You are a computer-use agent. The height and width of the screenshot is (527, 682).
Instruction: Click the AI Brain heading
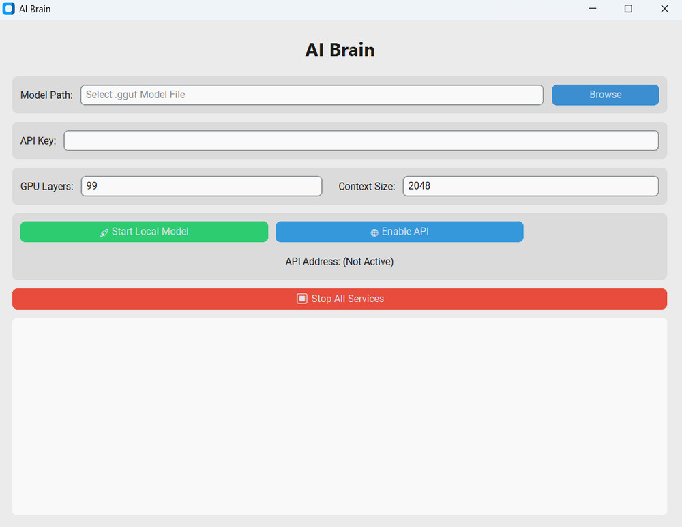pos(339,50)
